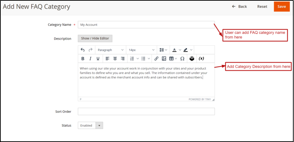Click inside the description text area

click(x=146, y=80)
